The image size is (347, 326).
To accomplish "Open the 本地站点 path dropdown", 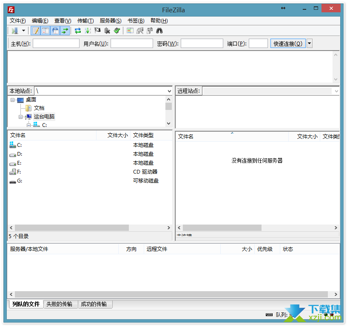I will pyautogui.click(x=169, y=91).
